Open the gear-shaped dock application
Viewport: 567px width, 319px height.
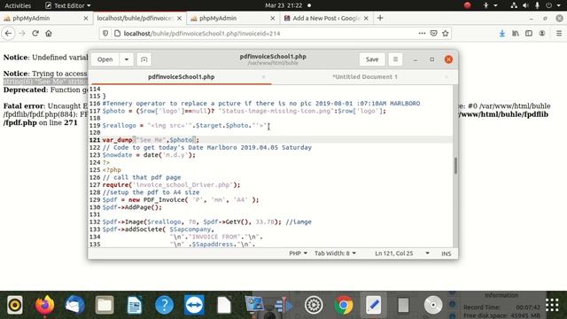point(314,305)
